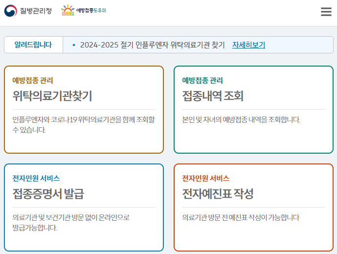Open the 접종내역 조회 card
Image resolution: width=337 pixels, height=254 pixels.
pos(254,110)
